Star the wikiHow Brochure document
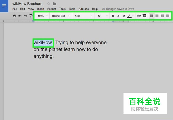The width and height of the screenshot is (173, 120). 48,4
